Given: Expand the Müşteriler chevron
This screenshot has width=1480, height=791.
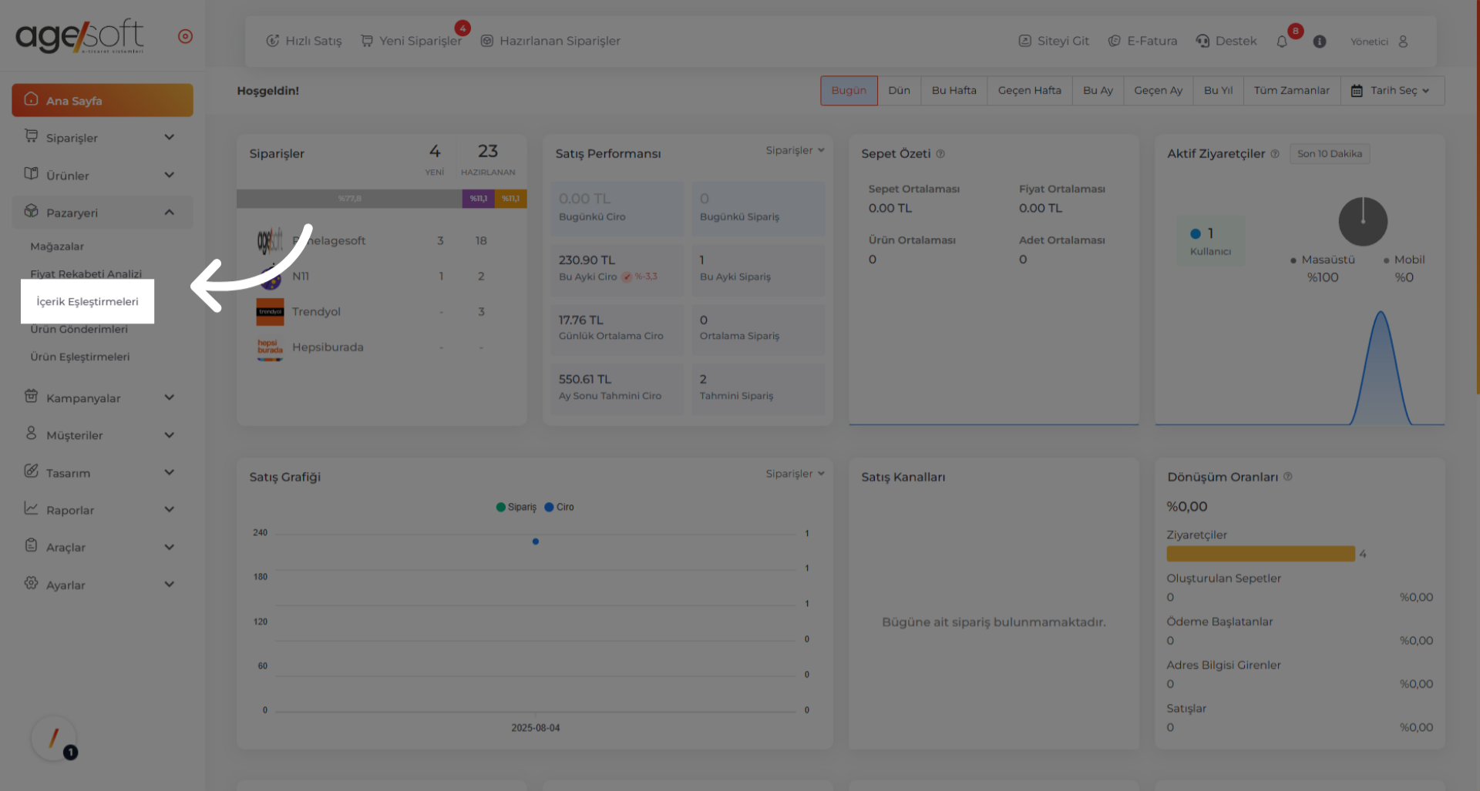Looking at the screenshot, I should (170, 435).
